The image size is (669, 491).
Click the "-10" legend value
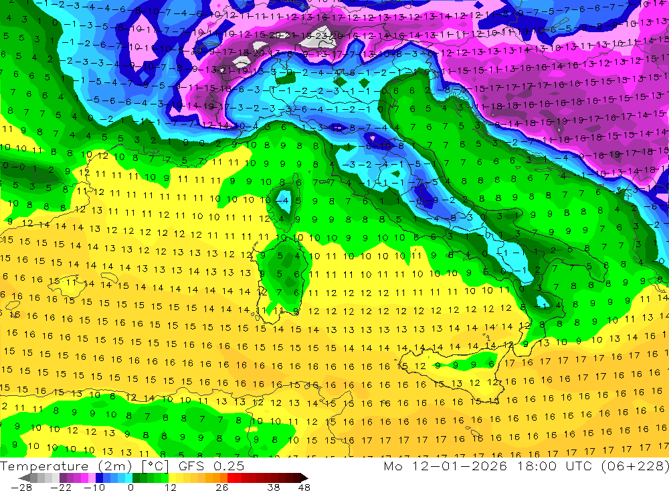click(x=94, y=487)
